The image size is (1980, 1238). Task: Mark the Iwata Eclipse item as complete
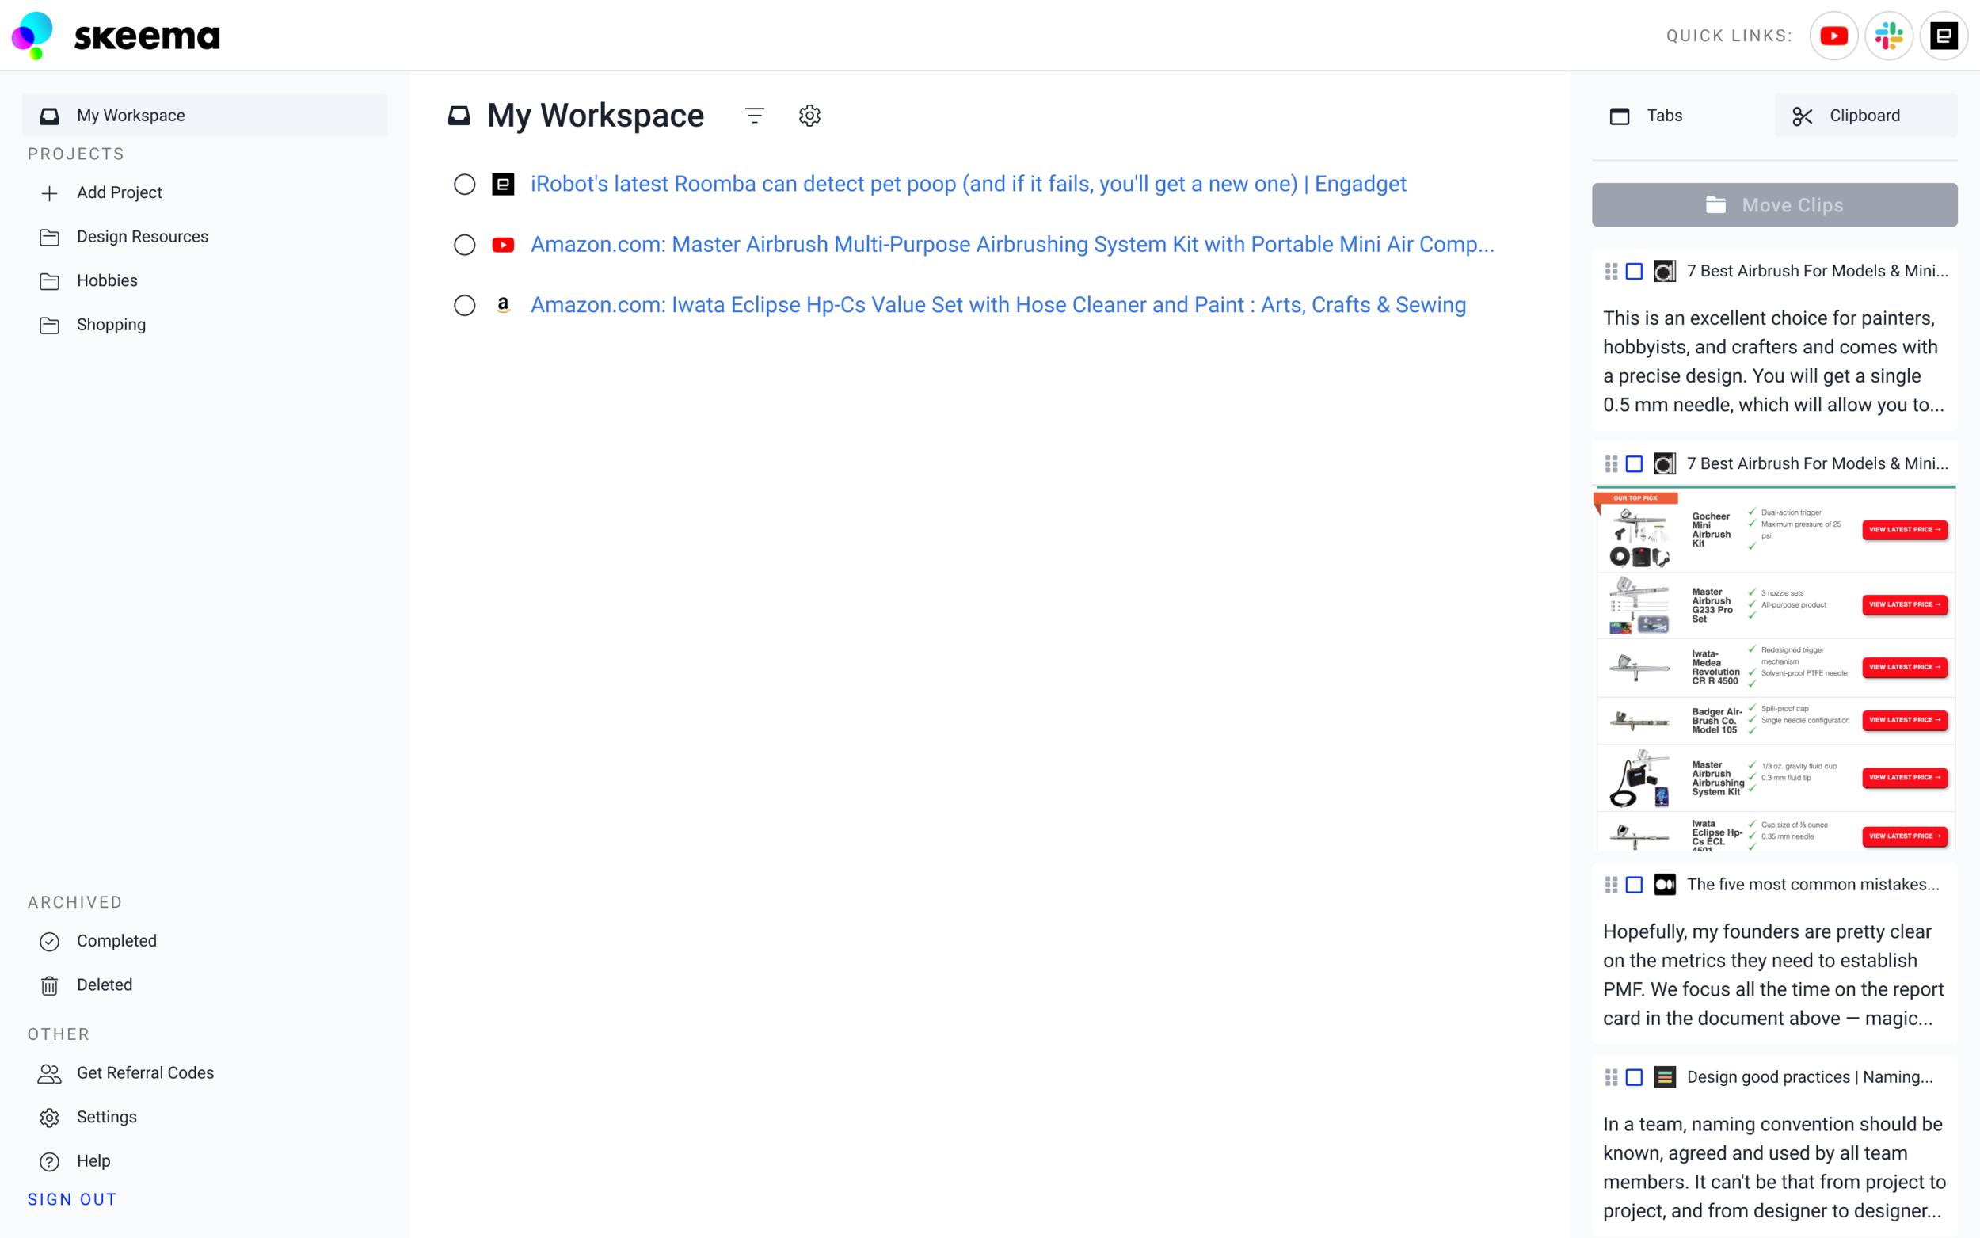coord(464,305)
